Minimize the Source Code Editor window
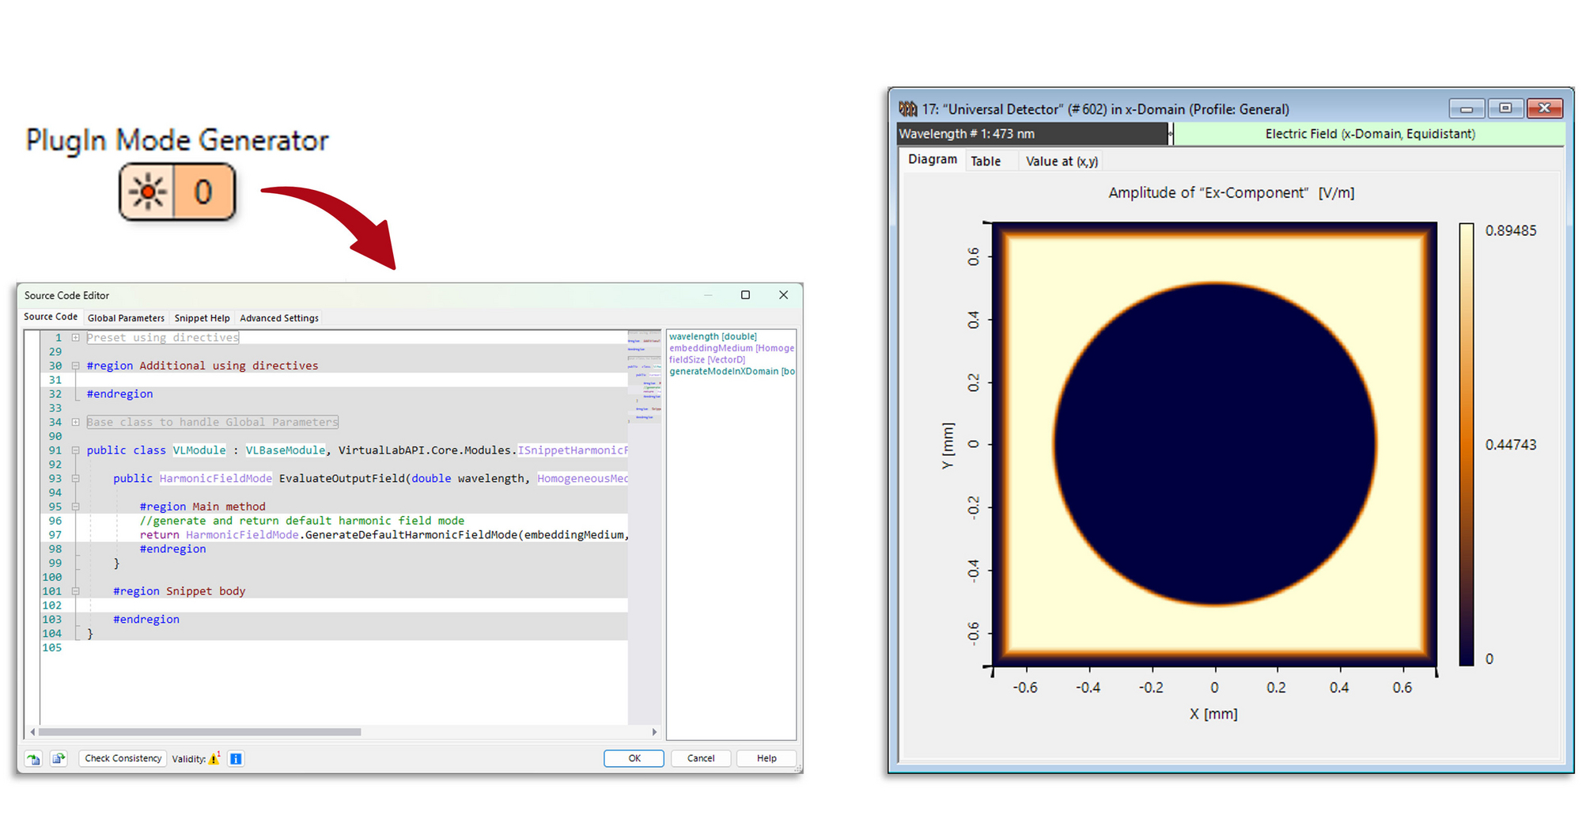 click(708, 294)
